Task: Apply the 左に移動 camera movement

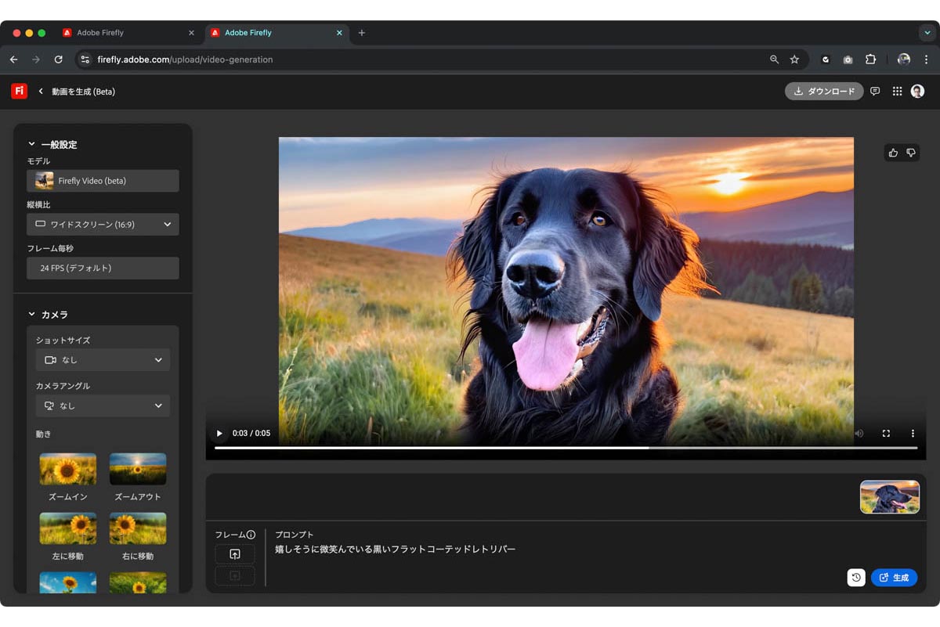Action: (67, 528)
